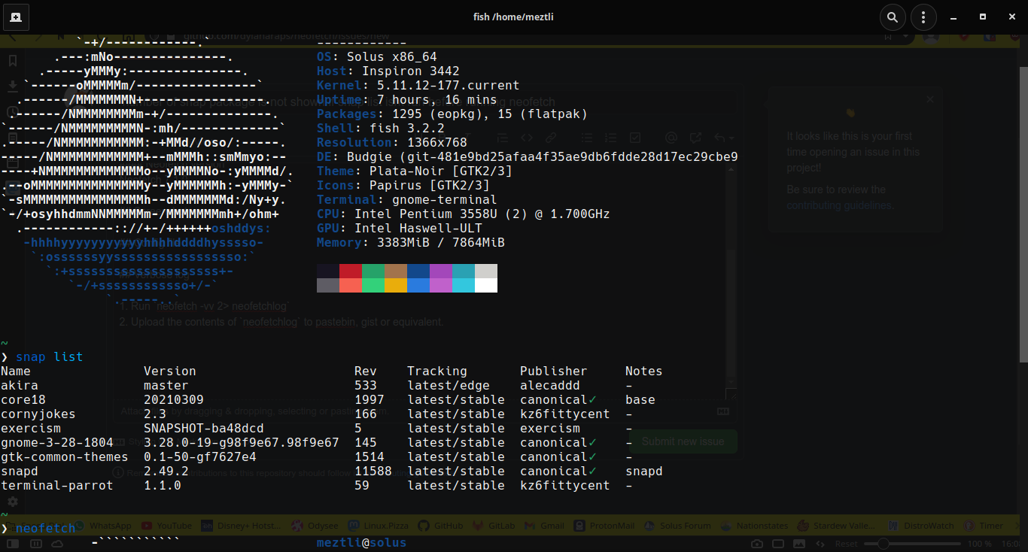Click the 'Notes' column header
The width and height of the screenshot is (1028, 552).
[x=644, y=371]
